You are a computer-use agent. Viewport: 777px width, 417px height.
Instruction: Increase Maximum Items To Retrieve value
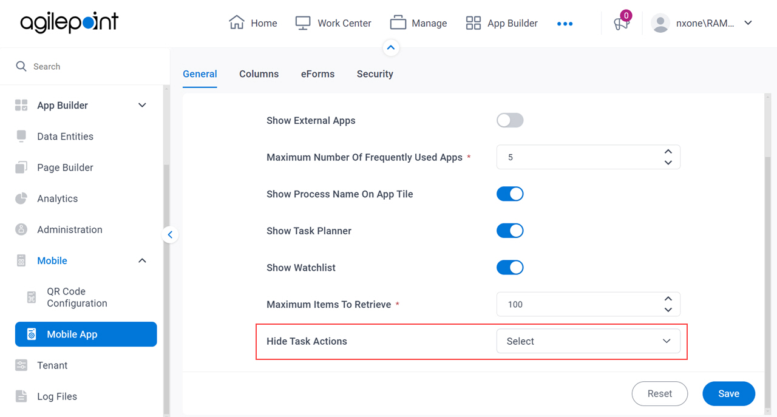[668, 299]
